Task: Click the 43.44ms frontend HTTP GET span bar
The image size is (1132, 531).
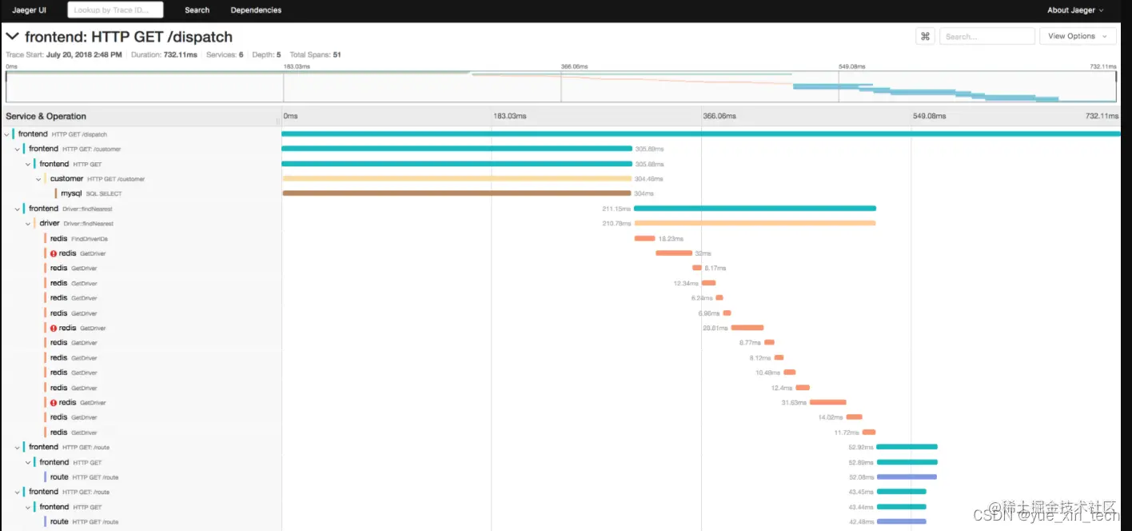Action: coord(901,507)
